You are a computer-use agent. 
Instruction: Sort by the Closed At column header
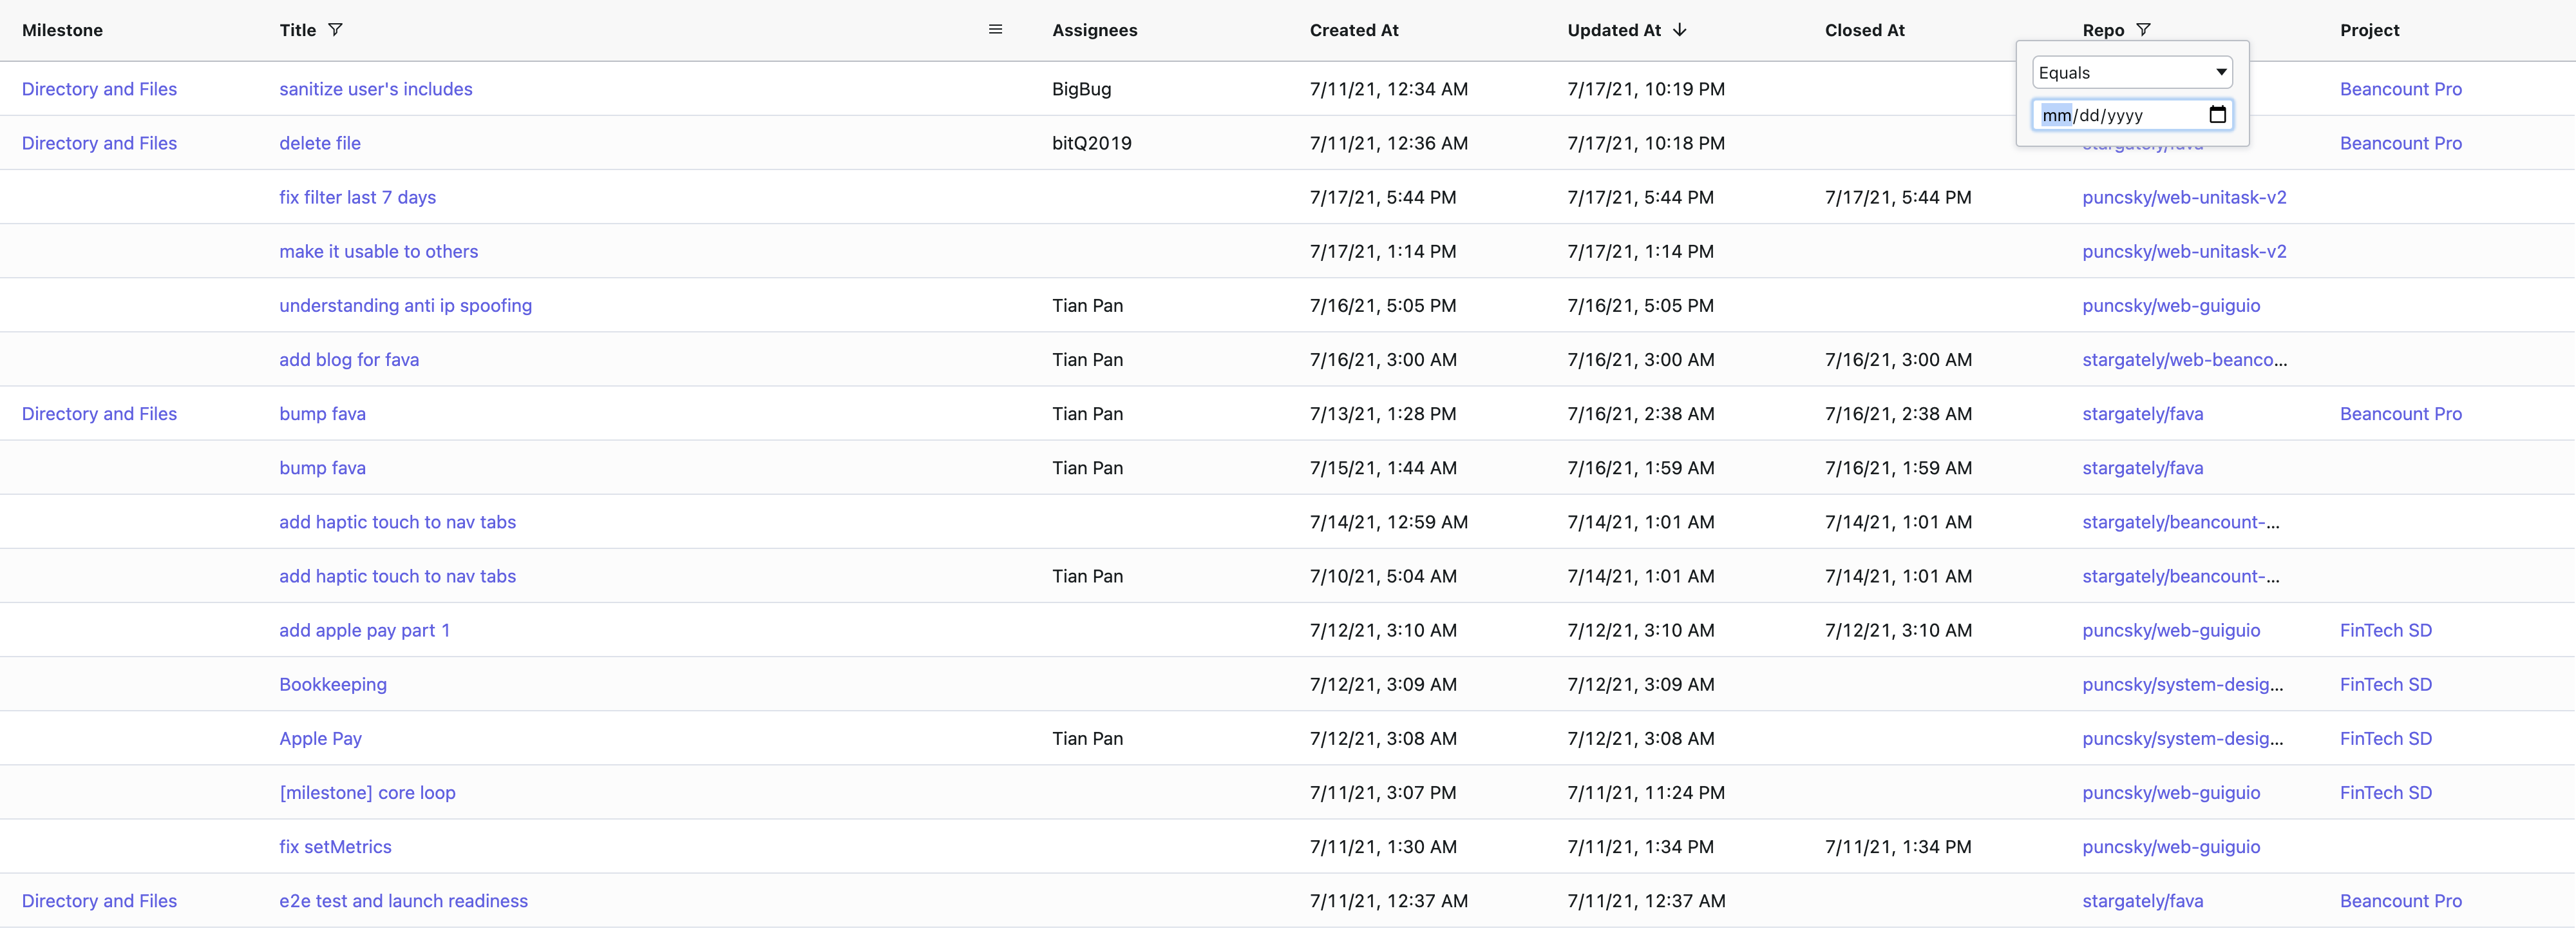(x=1864, y=30)
